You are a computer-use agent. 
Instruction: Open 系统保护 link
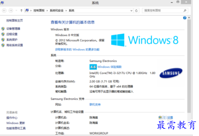pos(12,39)
